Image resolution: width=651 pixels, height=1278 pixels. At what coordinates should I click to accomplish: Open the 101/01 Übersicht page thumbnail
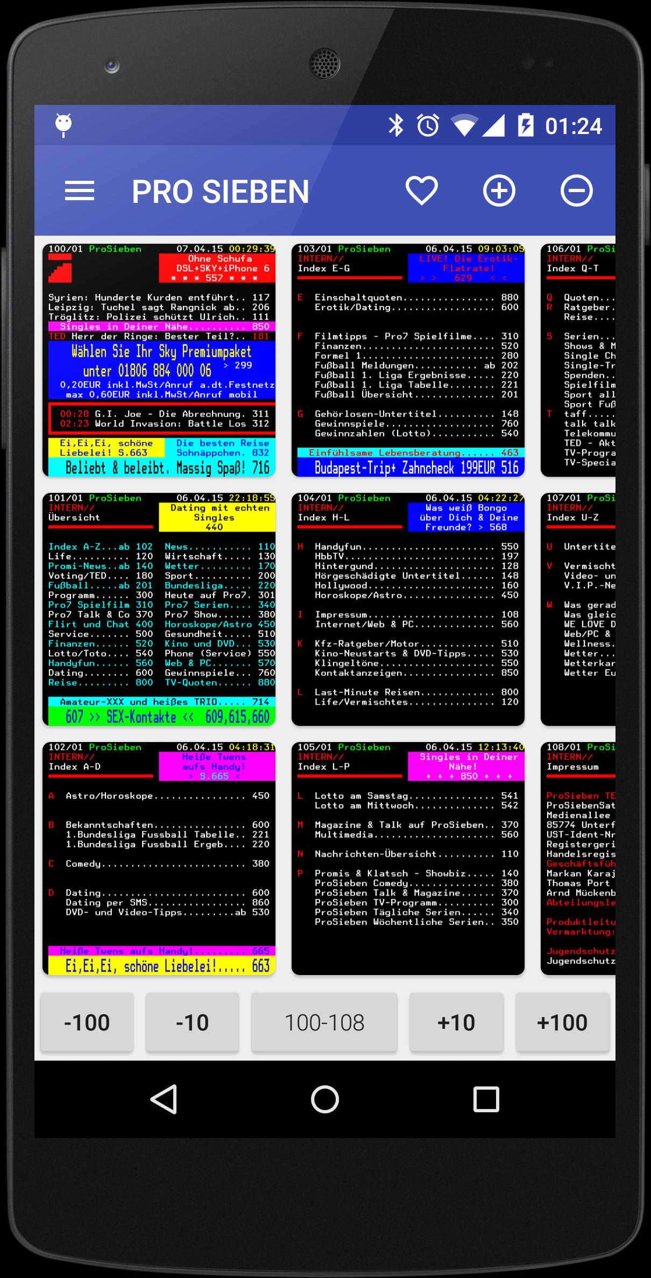159,609
